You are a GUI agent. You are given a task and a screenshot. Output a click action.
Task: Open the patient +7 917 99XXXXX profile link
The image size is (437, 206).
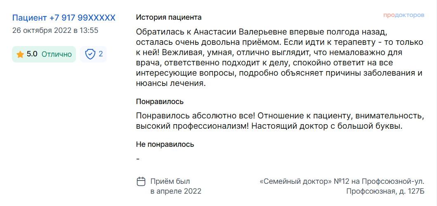[64, 18]
